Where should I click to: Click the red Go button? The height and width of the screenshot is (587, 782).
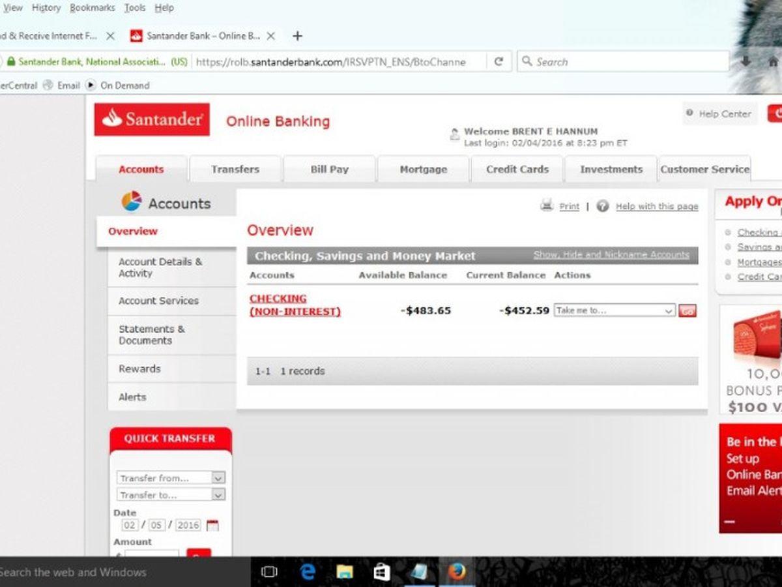[x=688, y=311]
